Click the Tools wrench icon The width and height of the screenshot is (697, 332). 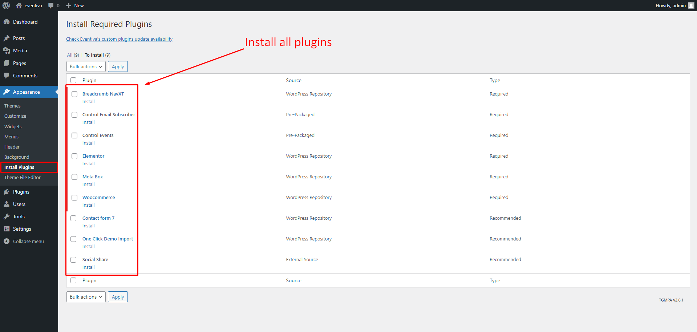pyautogui.click(x=7, y=216)
